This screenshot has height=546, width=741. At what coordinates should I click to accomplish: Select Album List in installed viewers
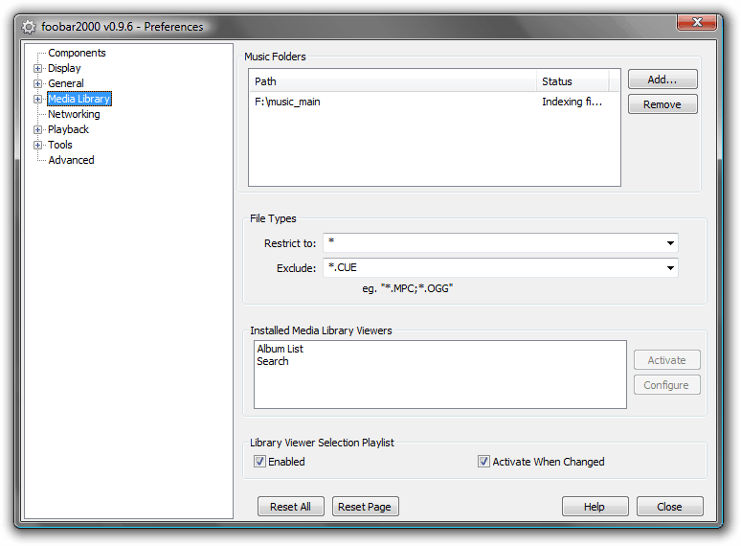coord(280,349)
